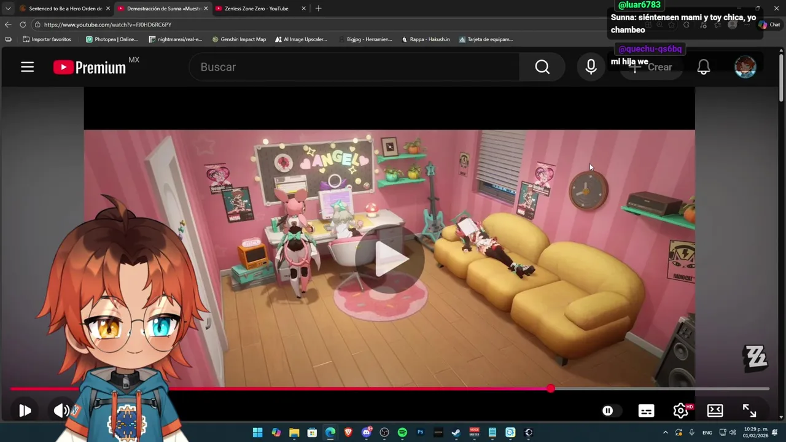Open Genshin Impact Map bookmark
This screenshot has height=442, width=786.
tap(239, 39)
